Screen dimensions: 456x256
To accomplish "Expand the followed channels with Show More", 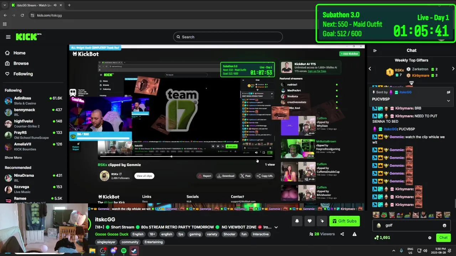I will point(13,158).
